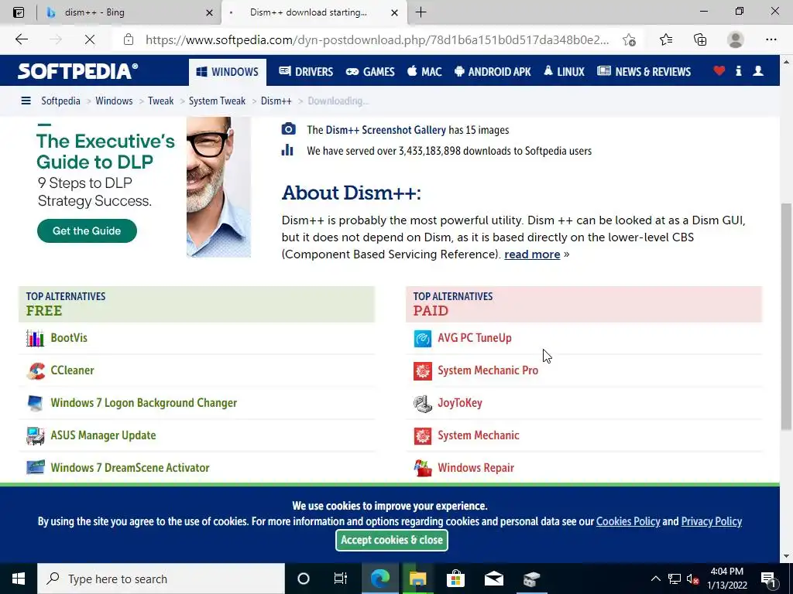Click the Windows Start button
The height and width of the screenshot is (594, 793).
point(19,579)
